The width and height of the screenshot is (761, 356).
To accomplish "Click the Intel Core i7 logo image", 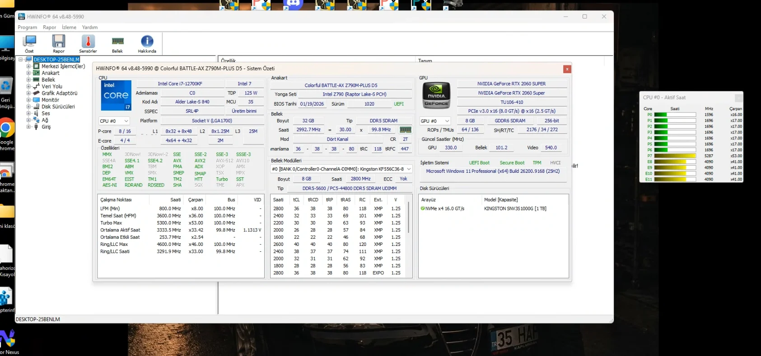I will click(x=116, y=95).
